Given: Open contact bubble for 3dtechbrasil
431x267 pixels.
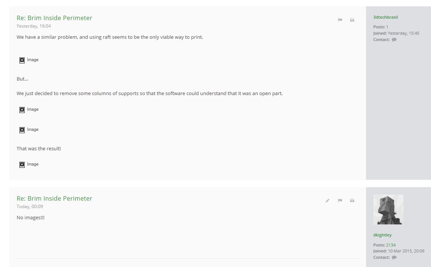Looking at the screenshot, I should [394, 40].
